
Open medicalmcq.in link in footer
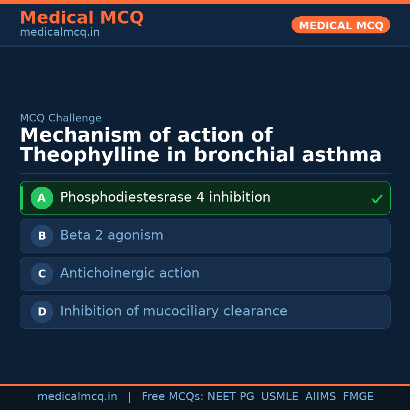(77, 397)
